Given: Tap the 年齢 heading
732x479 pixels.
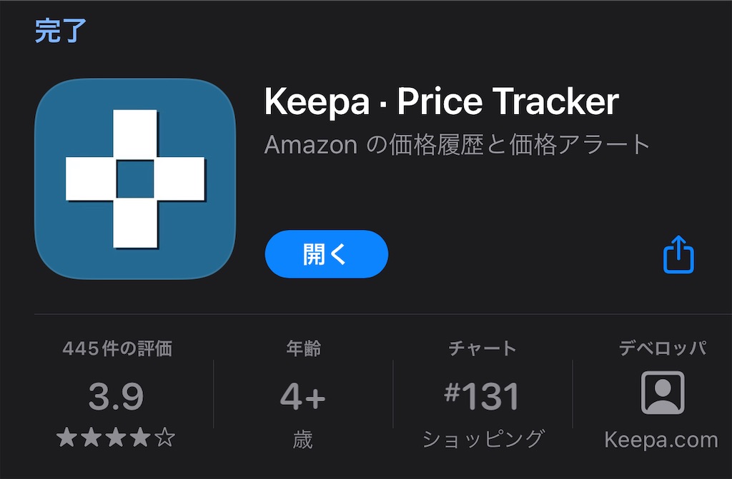Looking at the screenshot, I should [303, 348].
